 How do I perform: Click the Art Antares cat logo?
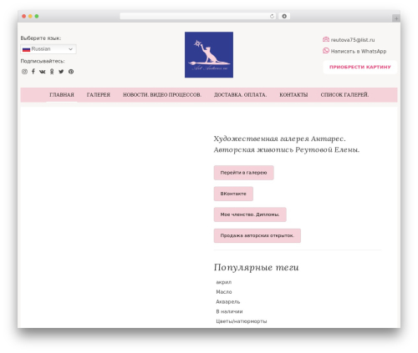click(209, 54)
